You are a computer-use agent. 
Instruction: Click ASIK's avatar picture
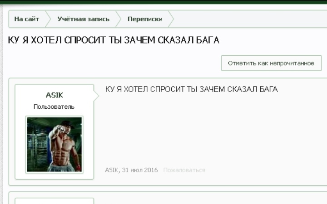[54, 145]
